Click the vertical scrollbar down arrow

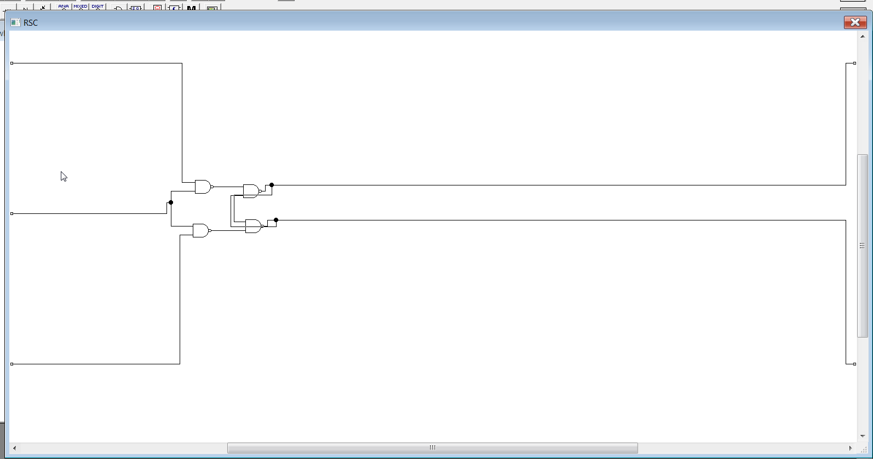tap(863, 436)
